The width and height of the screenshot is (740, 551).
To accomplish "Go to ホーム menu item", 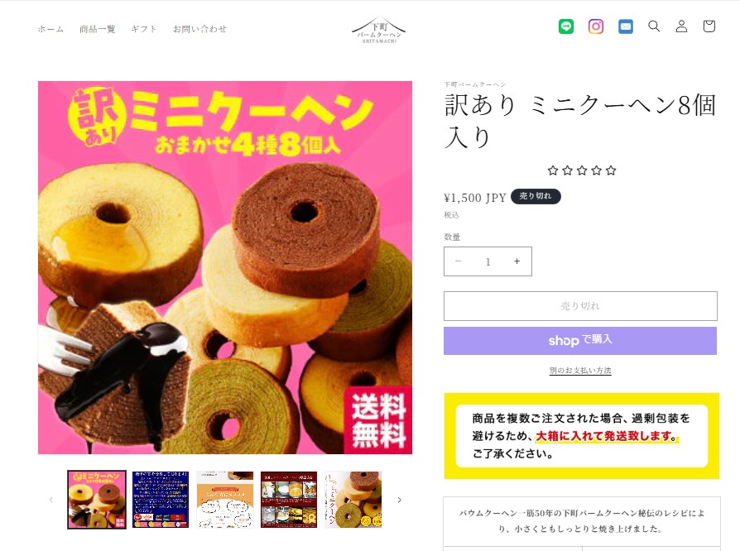I will tap(50, 29).
